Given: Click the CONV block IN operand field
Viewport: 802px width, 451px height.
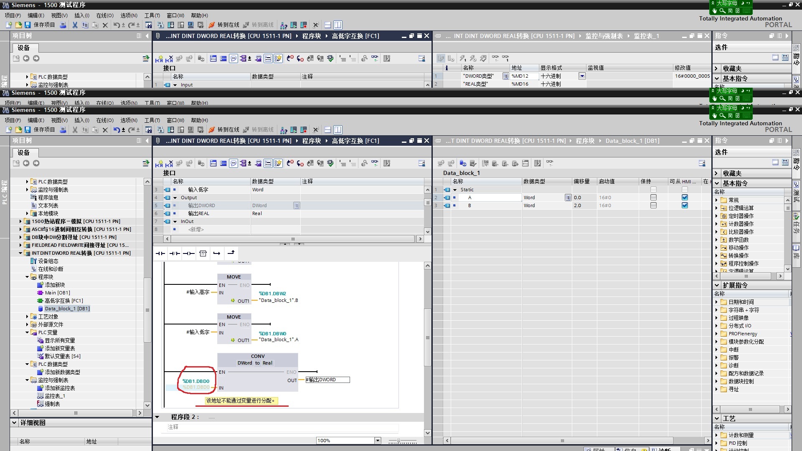Looking at the screenshot, I should [196, 388].
